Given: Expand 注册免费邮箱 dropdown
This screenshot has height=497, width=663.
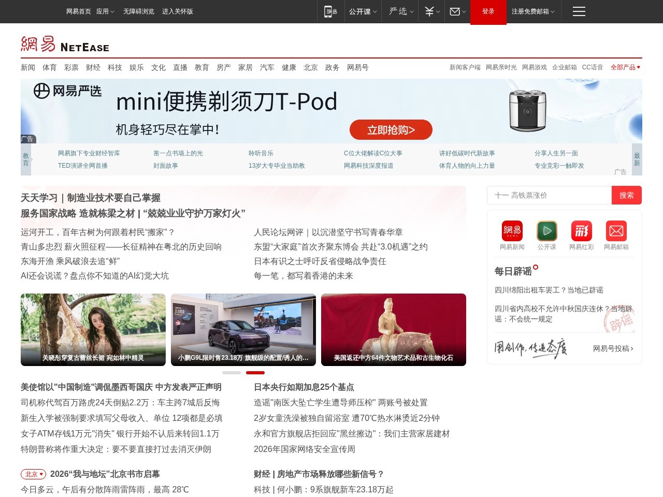Looking at the screenshot, I should (533, 11).
